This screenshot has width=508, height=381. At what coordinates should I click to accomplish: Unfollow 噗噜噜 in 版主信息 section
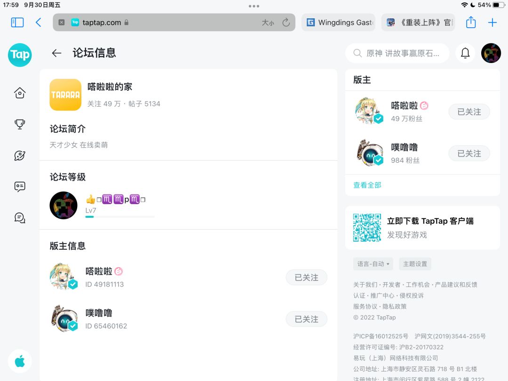click(307, 319)
